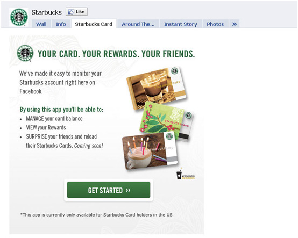Click the Starbucks page name text
This screenshot has height=238, width=298.
pyautogui.click(x=47, y=12)
